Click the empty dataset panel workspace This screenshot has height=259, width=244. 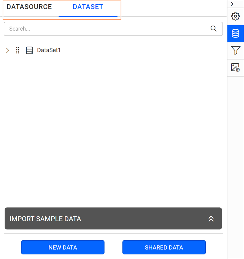click(113, 131)
